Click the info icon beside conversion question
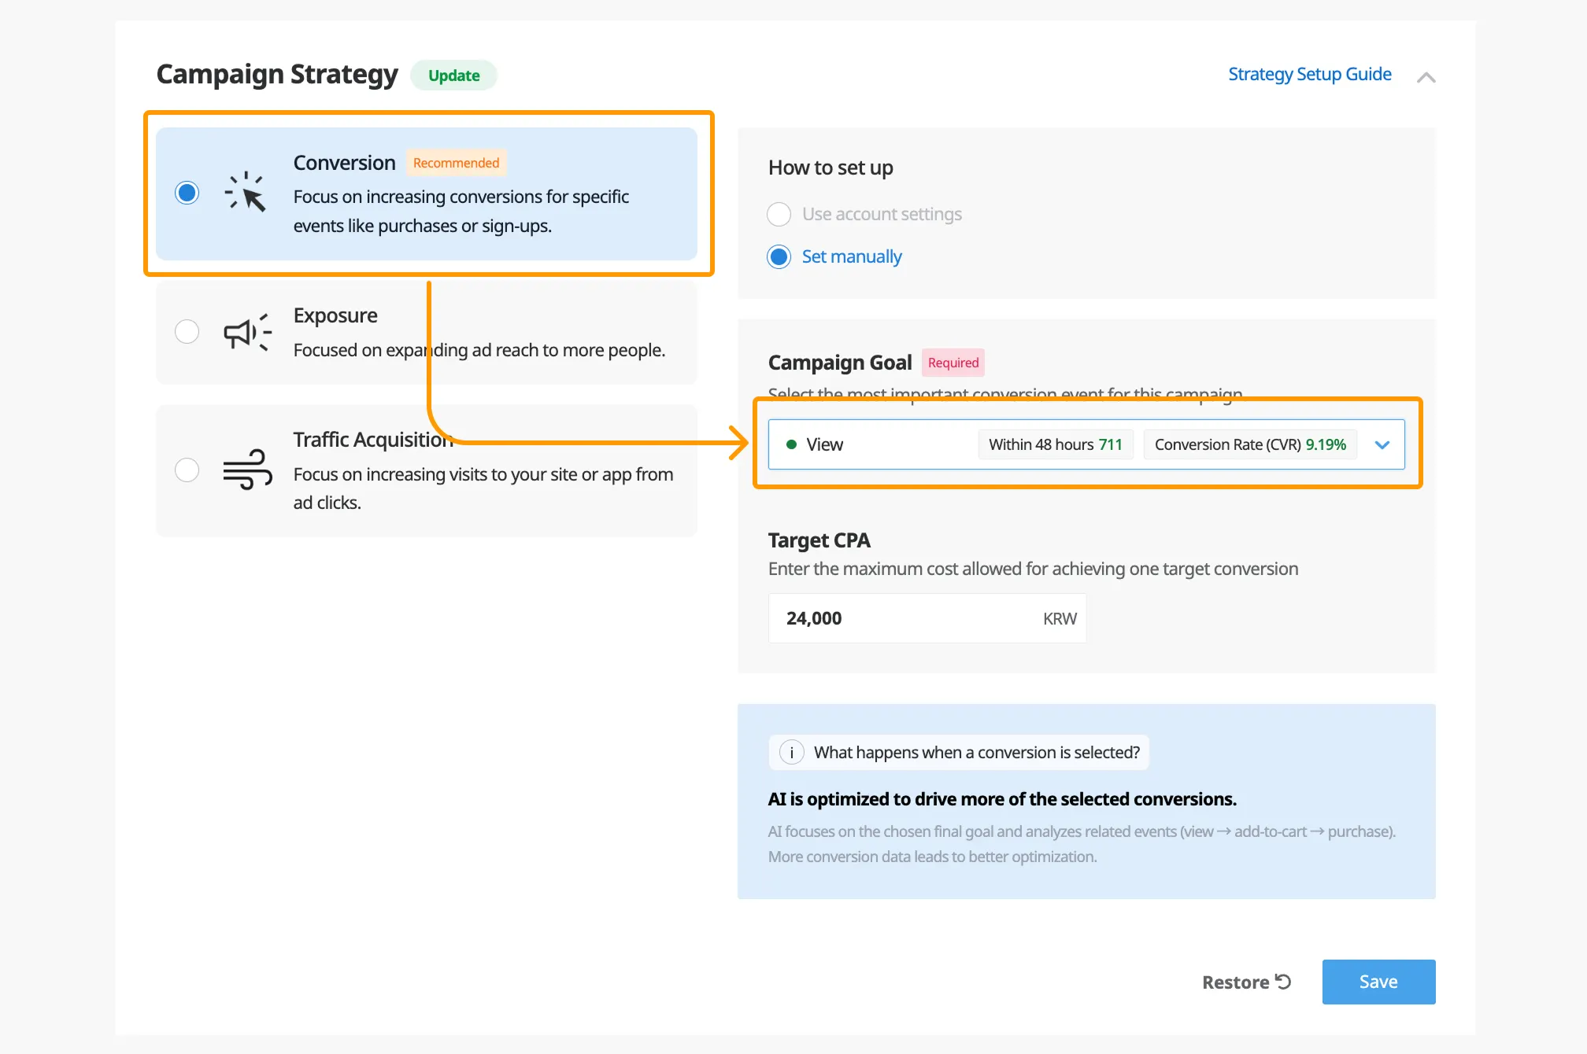Screen dimensions: 1587x1054 coord(791,753)
